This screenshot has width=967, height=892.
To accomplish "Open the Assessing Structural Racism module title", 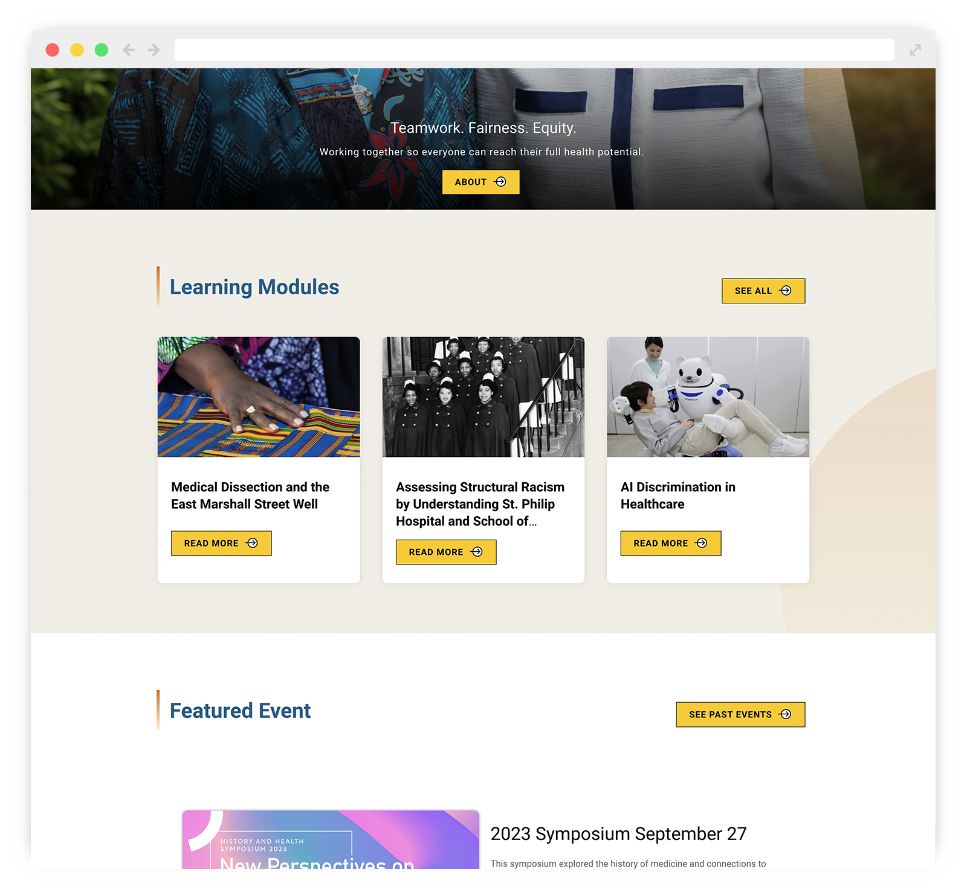I will tap(480, 504).
